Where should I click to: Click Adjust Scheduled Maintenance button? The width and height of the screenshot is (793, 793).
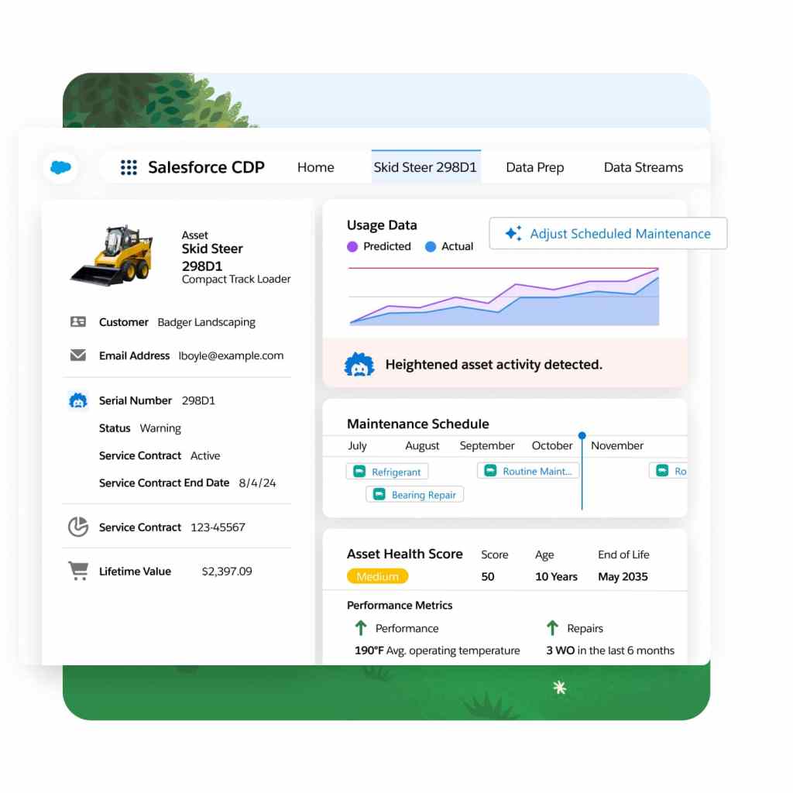coord(608,233)
